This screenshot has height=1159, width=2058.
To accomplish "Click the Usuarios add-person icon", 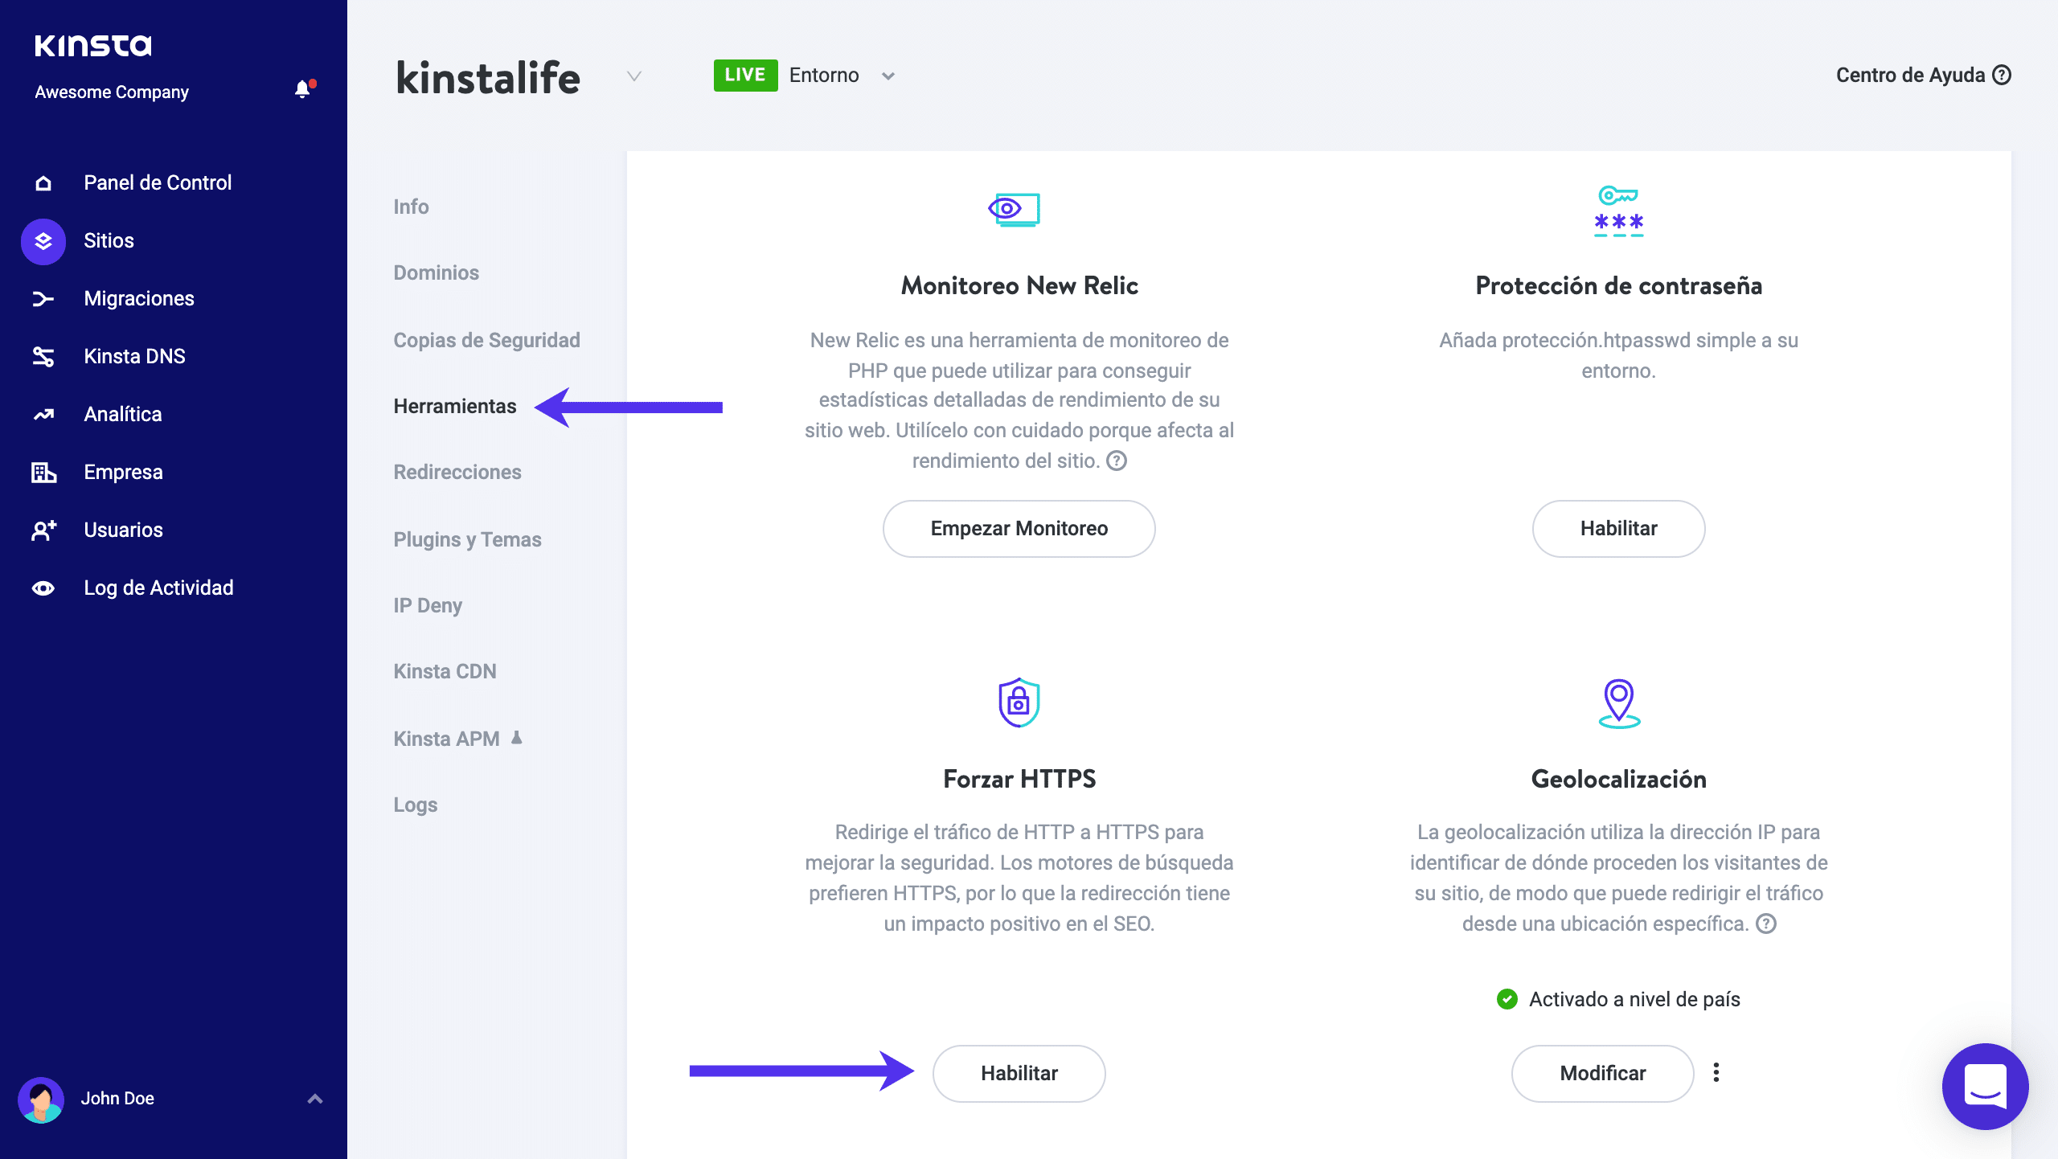I will pyautogui.click(x=43, y=530).
